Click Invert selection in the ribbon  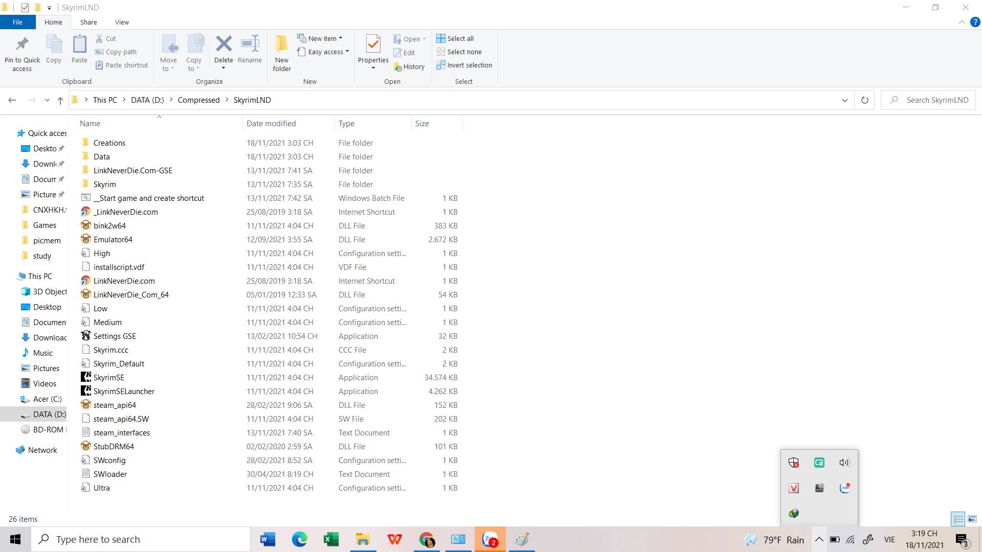(x=464, y=65)
